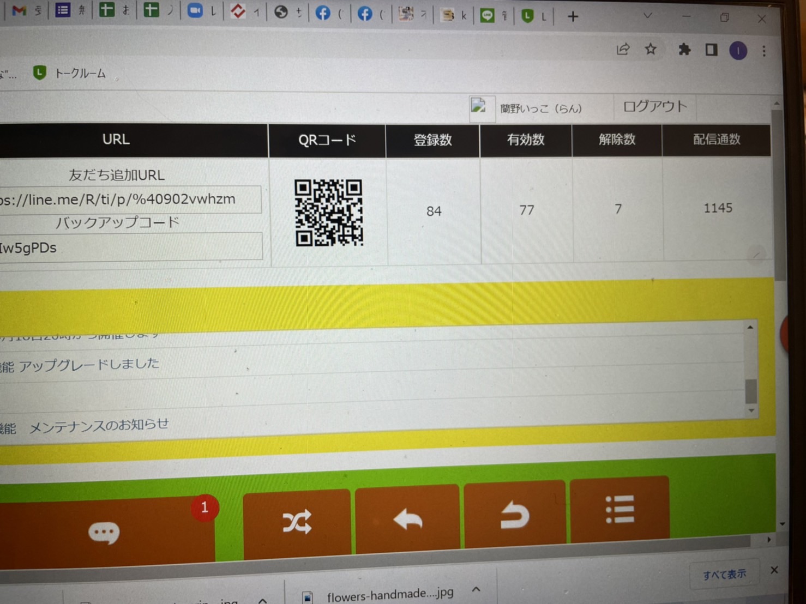This screenshot has width=806, height=604.
Task: Open the tab search chevron dropdown
Action: point(647,16)
